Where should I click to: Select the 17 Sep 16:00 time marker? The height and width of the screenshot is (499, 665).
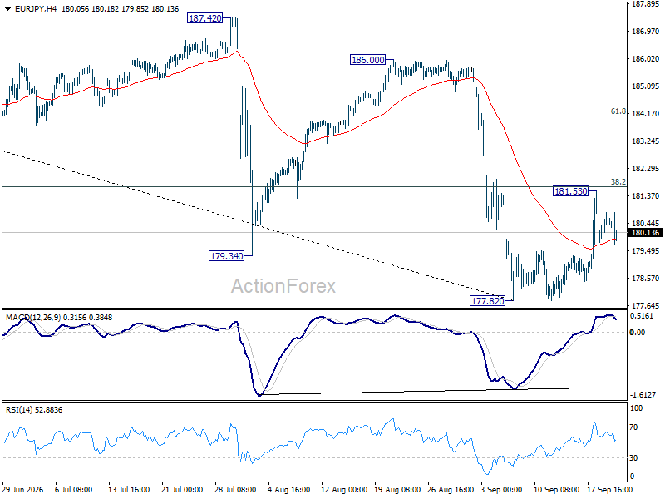click(x=609, y=489)
